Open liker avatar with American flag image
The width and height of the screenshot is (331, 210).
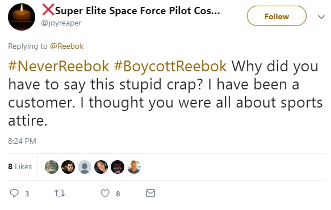pyautogui.click(x=118, y=167)
